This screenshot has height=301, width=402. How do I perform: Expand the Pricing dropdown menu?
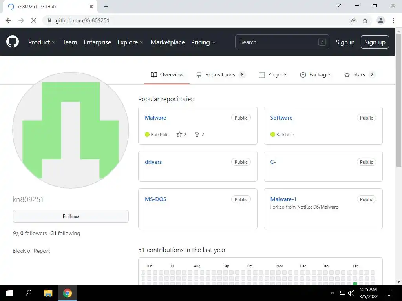[204, 42]
